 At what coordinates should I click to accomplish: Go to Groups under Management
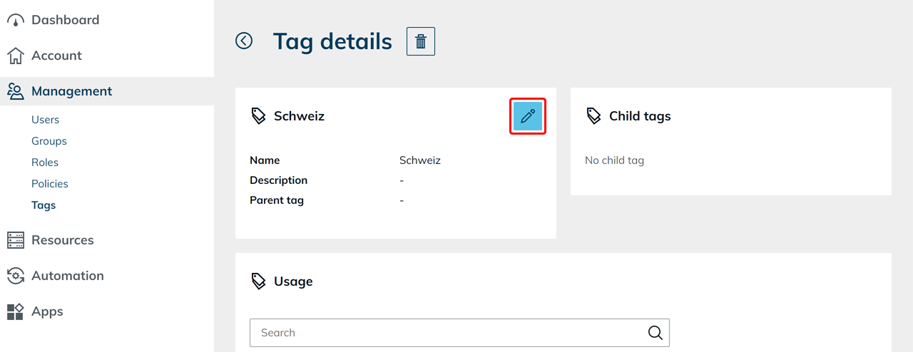[x=49, y=141]
